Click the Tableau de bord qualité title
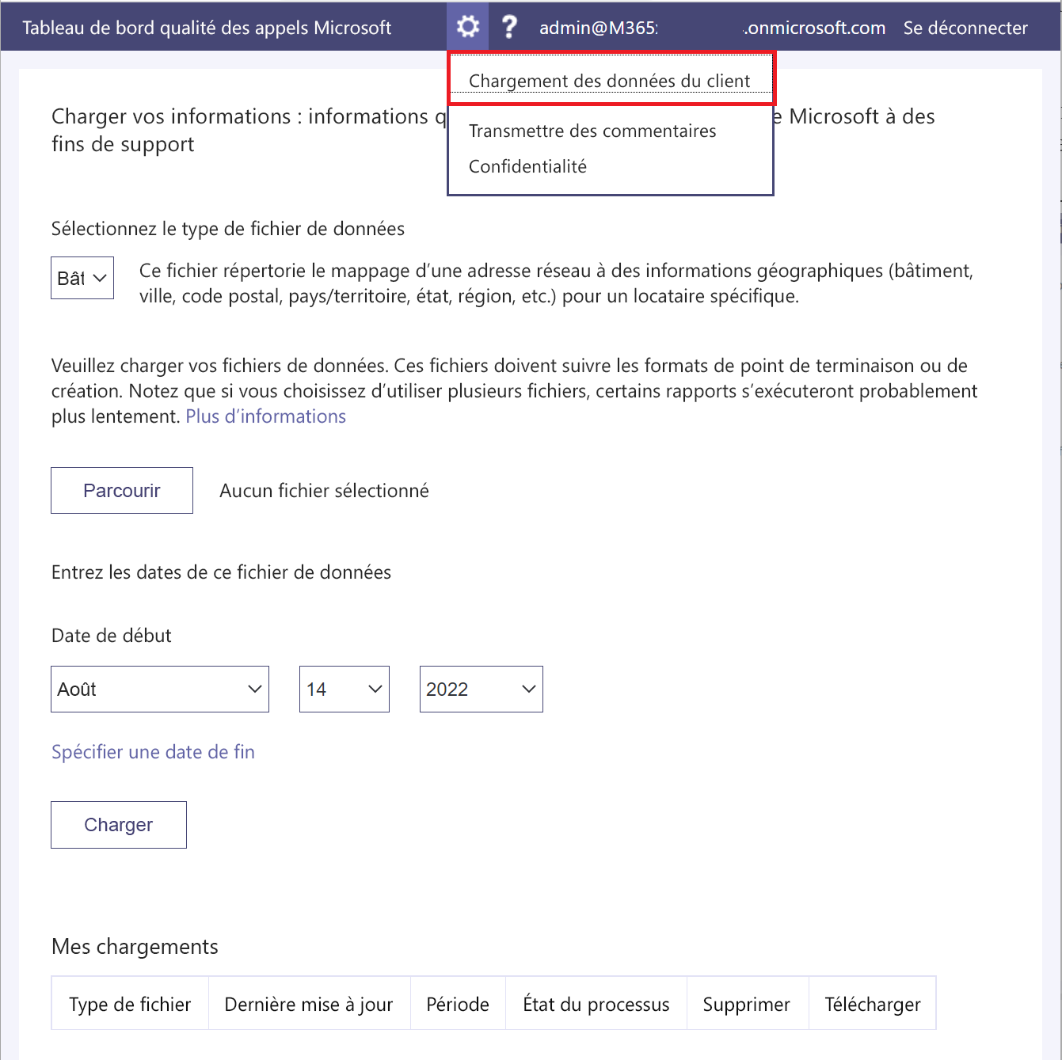The image size is (1062, 1060). (207, 28)
